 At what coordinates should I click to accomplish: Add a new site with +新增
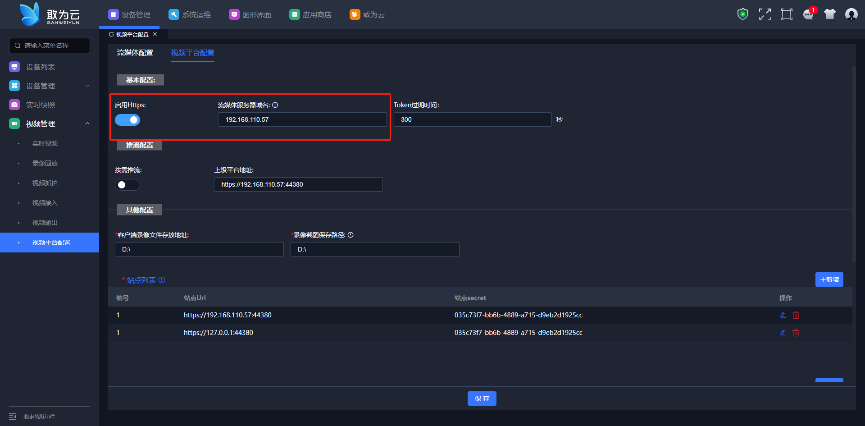(829, 279)
